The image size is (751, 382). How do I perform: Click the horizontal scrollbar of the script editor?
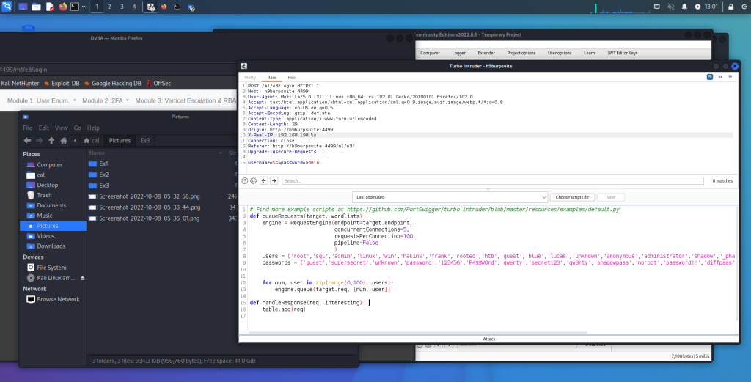pyautogui.click(x=417, y=332)
